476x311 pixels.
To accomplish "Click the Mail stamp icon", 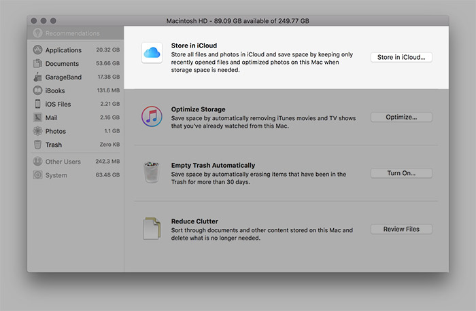I will click(x=37, y=117).
